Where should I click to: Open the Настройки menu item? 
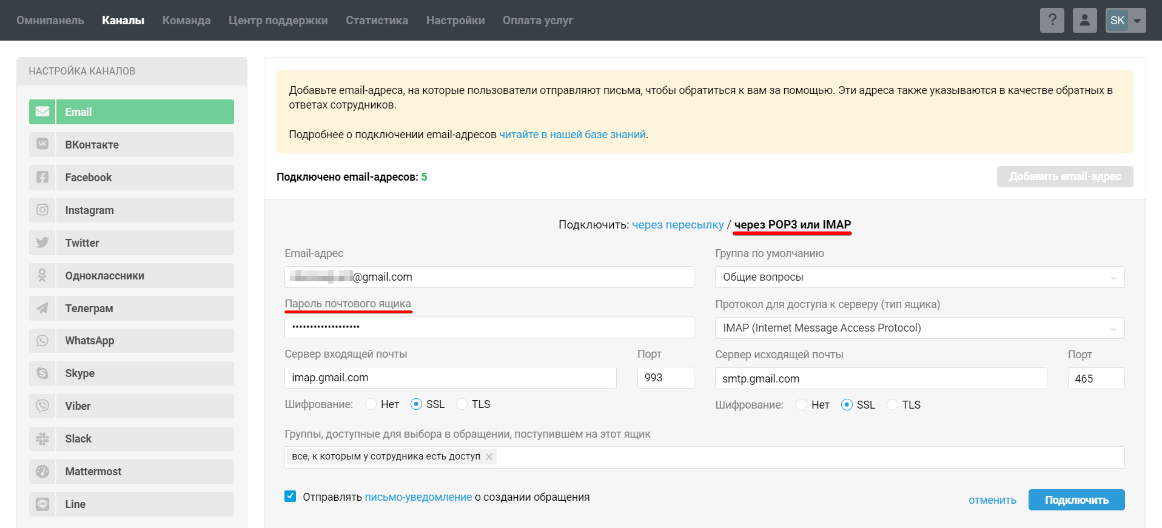point(455,20)
